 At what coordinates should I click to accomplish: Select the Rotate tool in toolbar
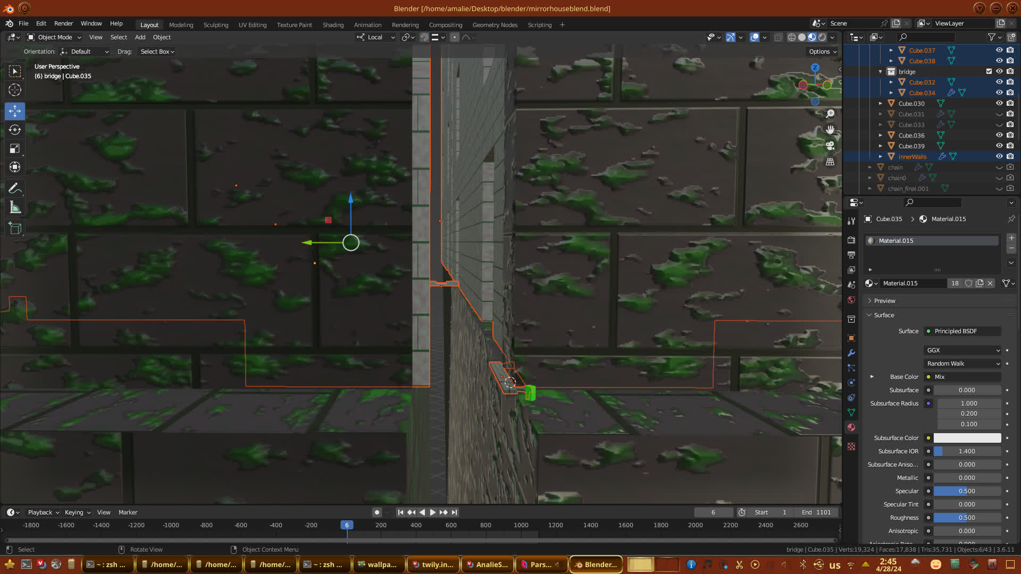[x=15, y=130]
